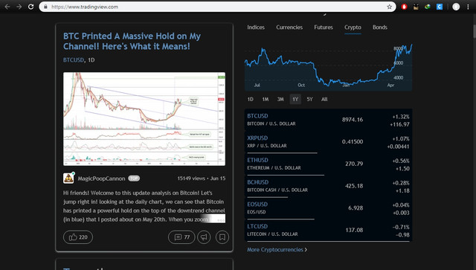
Task: Open the 77 comments on the post
Action: click(181, 237)
